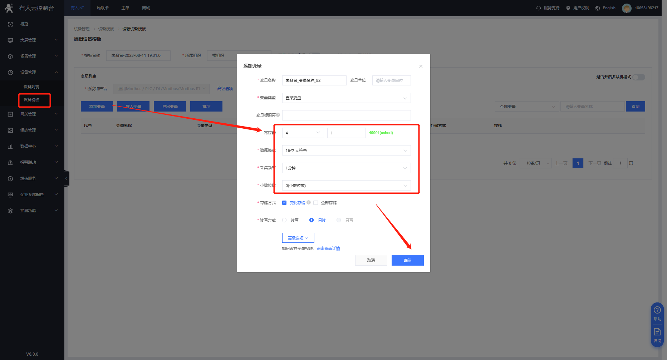Click the 概览 overview icon in sidebar

10,24
